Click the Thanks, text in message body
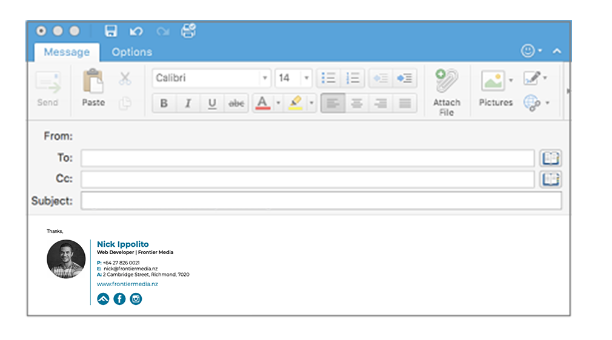Screen dimensions: 612x340 click(x=55, y=231)
